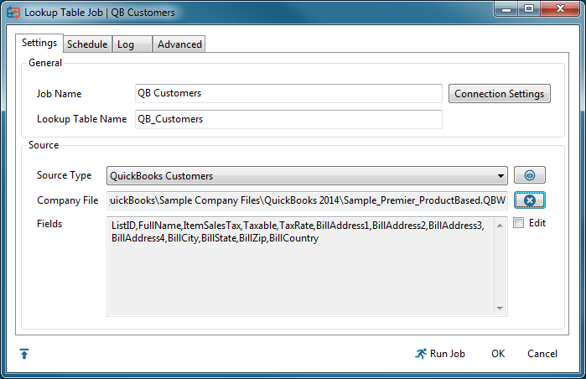Enable the Edit checkbox for Fields
This screenshot has height=379, width=586.
[x=518, y=223]
